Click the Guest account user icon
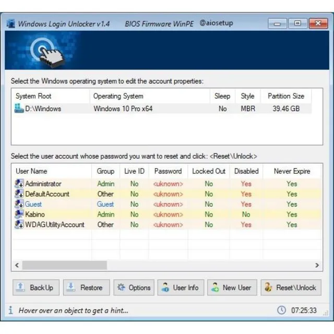The image size is (334, 334). tap(19, 204)
